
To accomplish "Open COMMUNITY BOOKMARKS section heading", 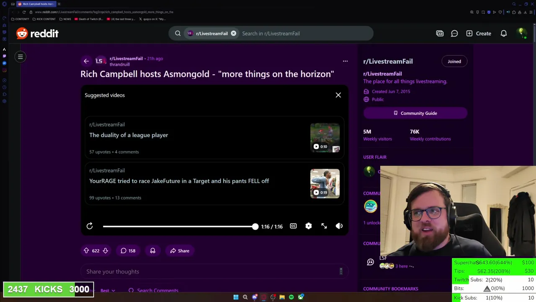I will 391,289.
